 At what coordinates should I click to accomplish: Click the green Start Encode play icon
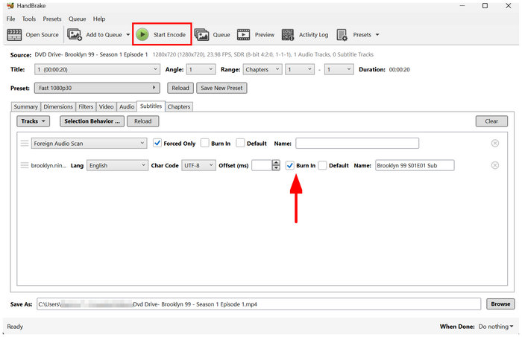pos(142,34)
